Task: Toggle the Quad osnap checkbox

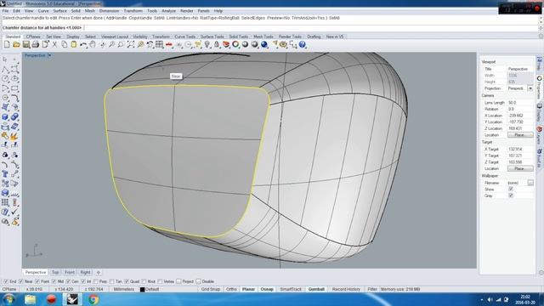Action: coord(127,281)
